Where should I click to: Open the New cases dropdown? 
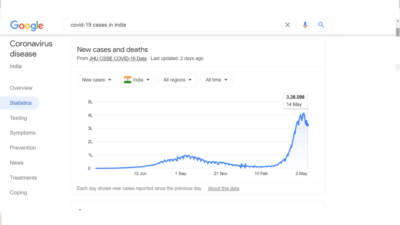pyautogui.click(x=97, y=80)
